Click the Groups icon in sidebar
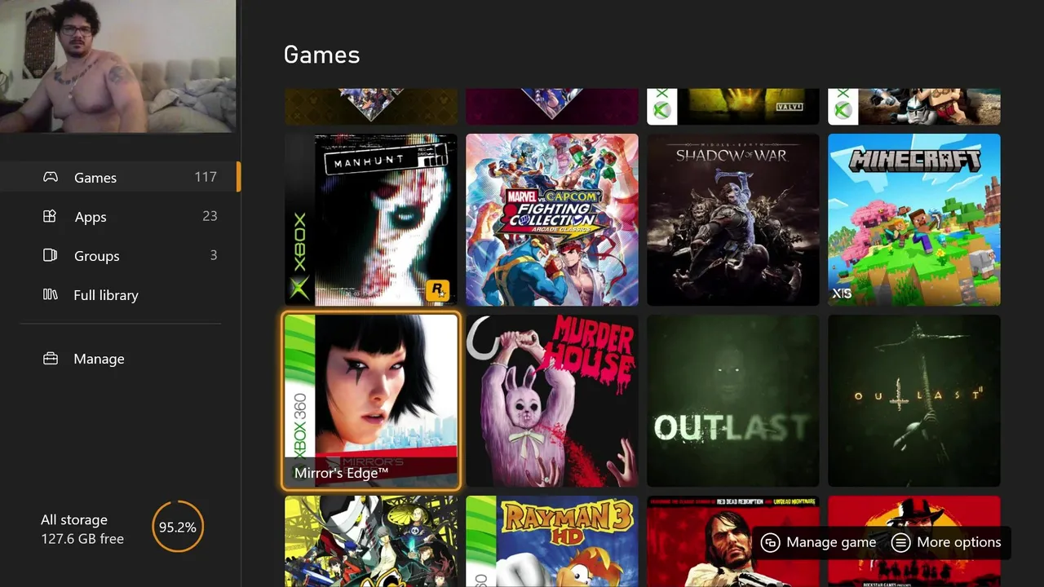1044x587 pixels. 51,255
